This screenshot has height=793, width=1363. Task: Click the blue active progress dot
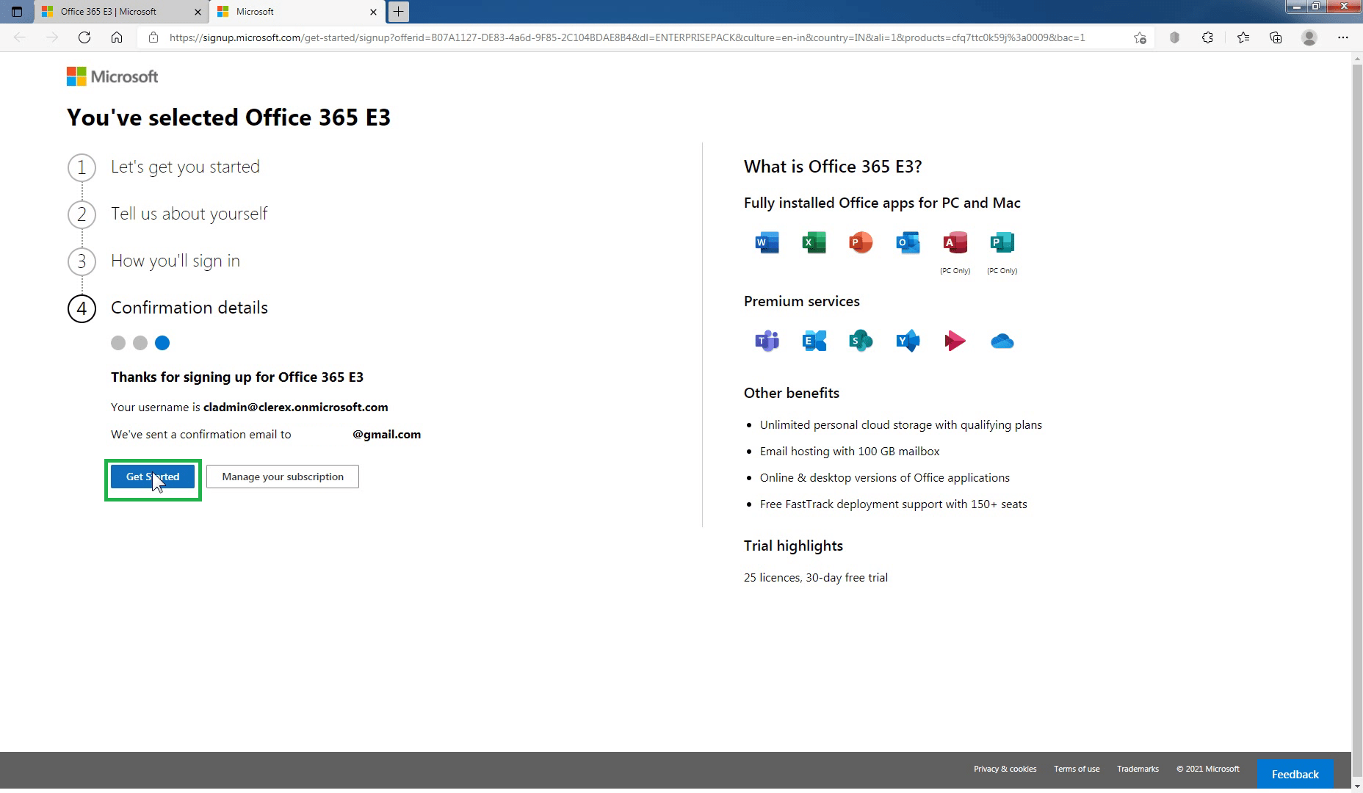coord(162,343)
